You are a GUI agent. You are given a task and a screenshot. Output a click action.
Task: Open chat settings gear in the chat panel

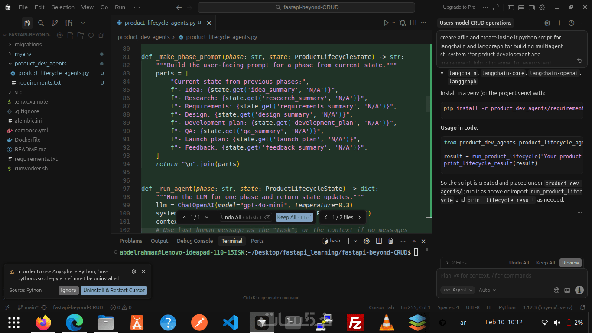coord(547,23)
